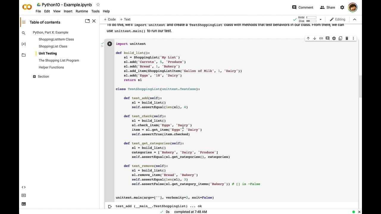Open the Comment panel
The image size is (381, 214).
[302, 7]
